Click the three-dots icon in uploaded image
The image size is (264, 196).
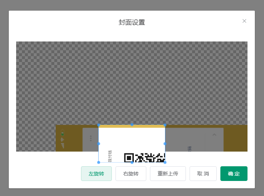click(x=91, y=138)
